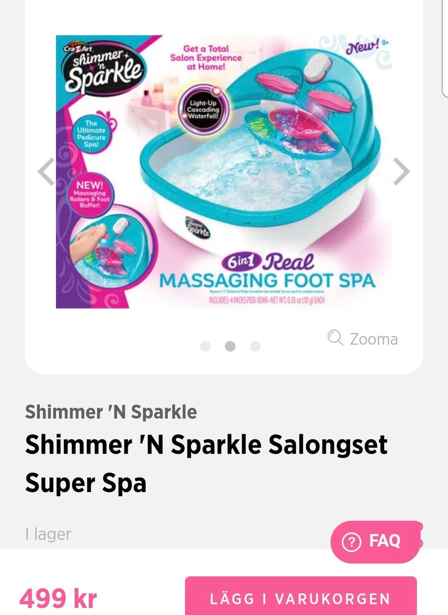Image resolution: width=448 pixels, height=615 pixels.
Task: Open the pink FAQ button
Action: 376,542
